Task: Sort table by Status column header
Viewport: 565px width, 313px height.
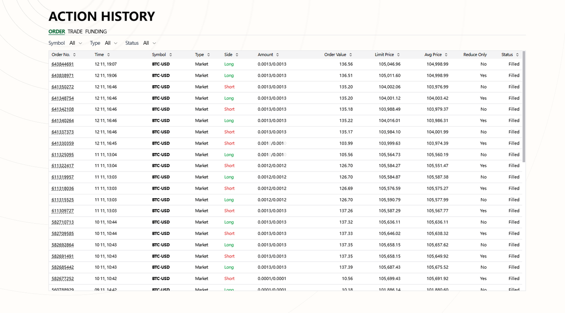Action: [x=510, y=55]
